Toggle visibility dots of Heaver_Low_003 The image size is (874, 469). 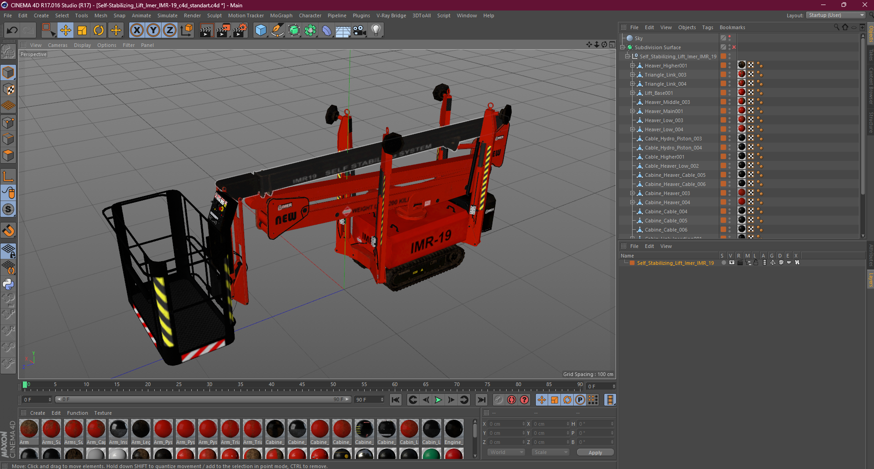click(729, 120)
